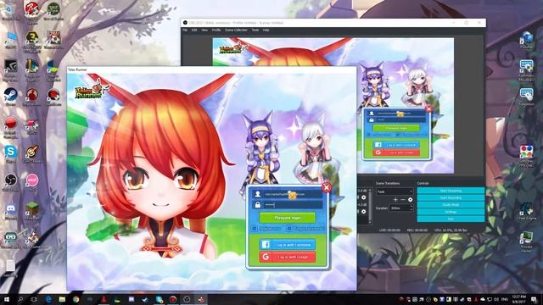The image size is (543, 305).
Task: Click the Add transition plus icon in OBS
Action: [395, 200]
